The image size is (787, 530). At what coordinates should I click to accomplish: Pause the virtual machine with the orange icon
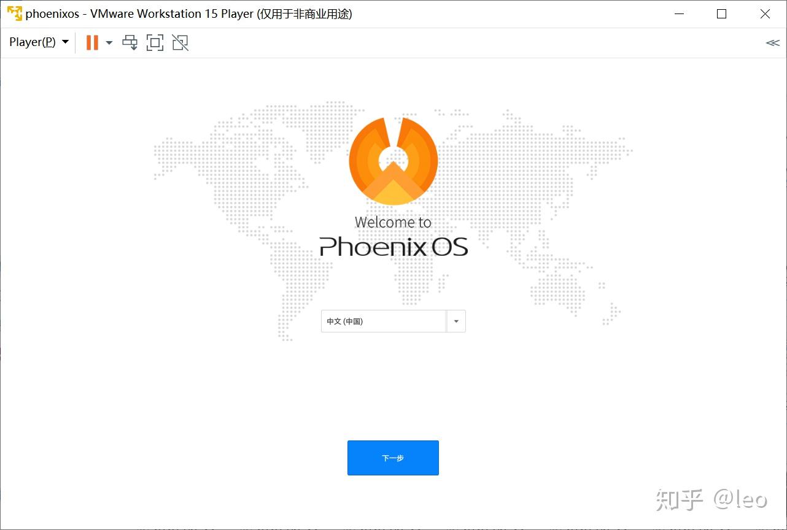click(92, 42)
